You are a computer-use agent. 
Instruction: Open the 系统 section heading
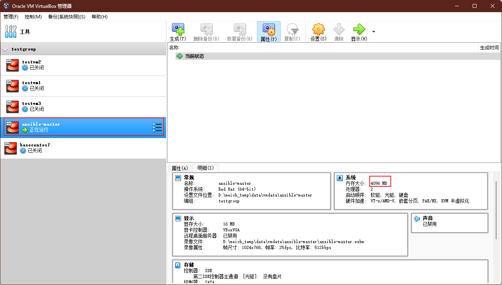point(350,178)
